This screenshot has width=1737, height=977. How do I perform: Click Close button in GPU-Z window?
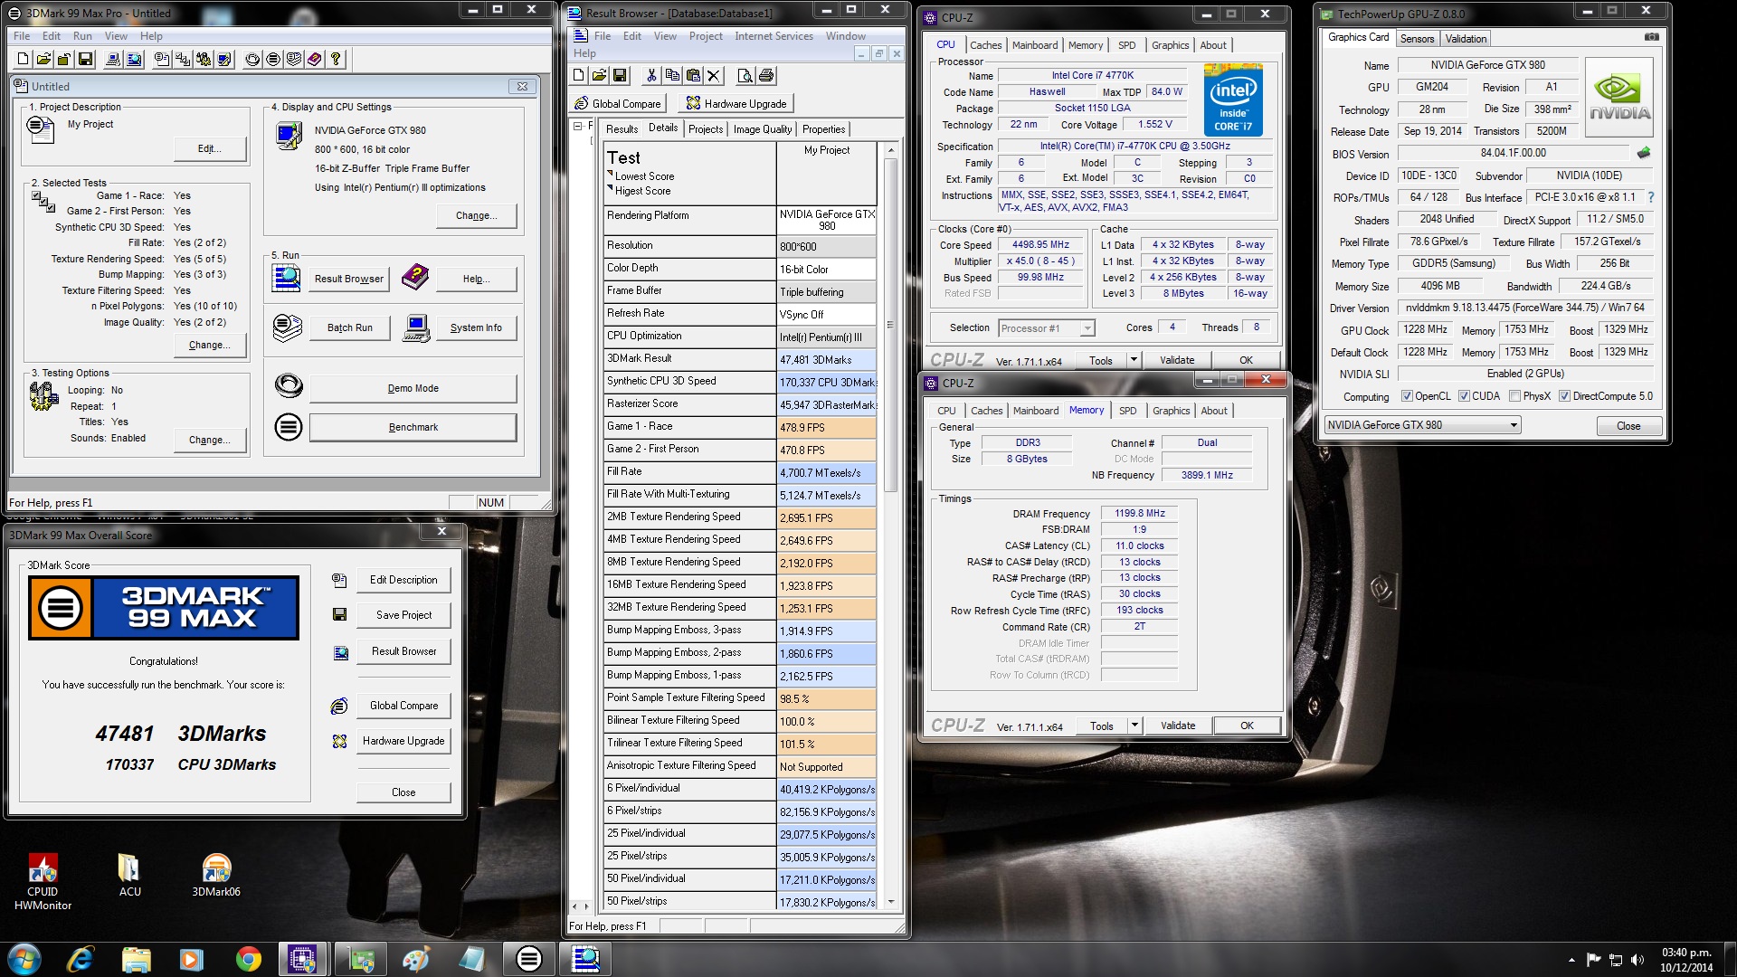pos(1628,426)
